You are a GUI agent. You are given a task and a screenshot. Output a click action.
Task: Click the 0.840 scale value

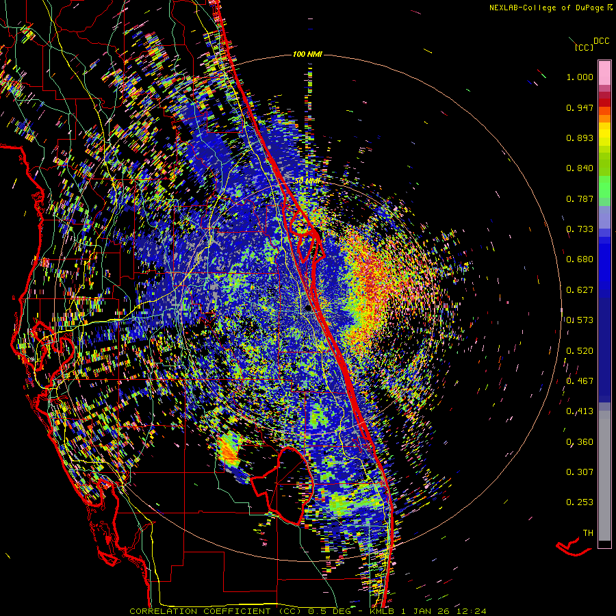580,168
